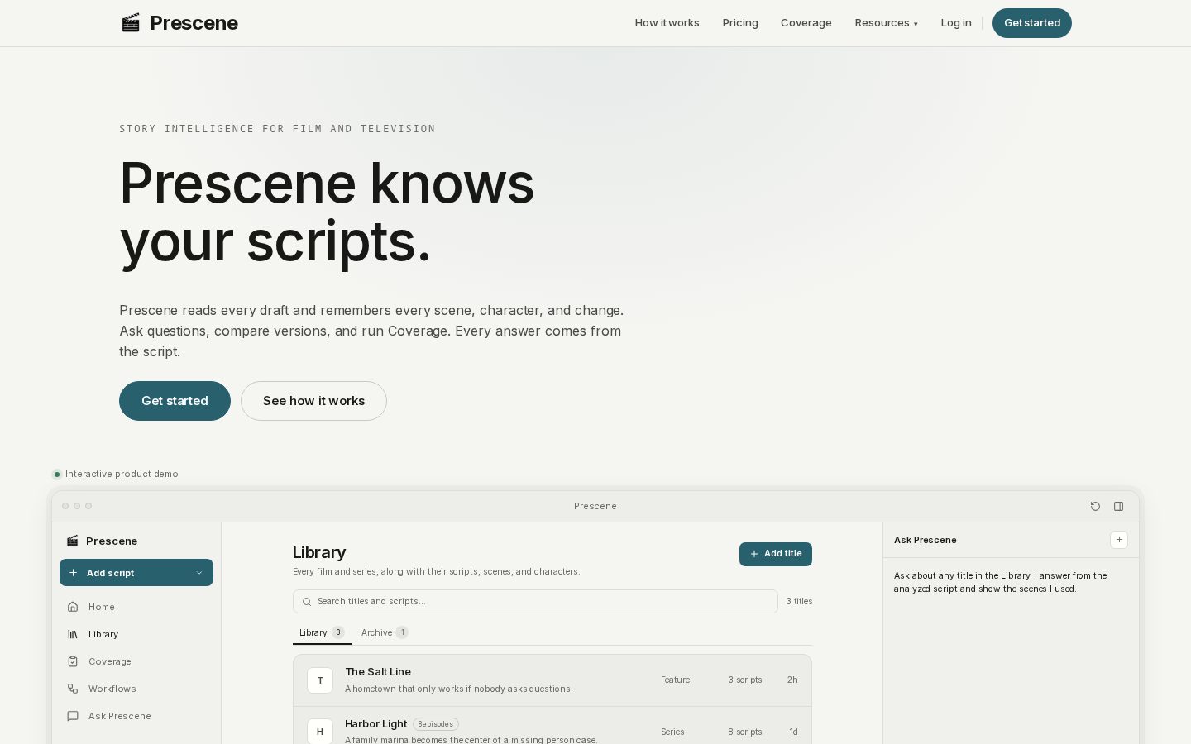Click the T avatar of The Salt Line
The height and width of the screenshot is (744, 1191).
pos(320,680)
